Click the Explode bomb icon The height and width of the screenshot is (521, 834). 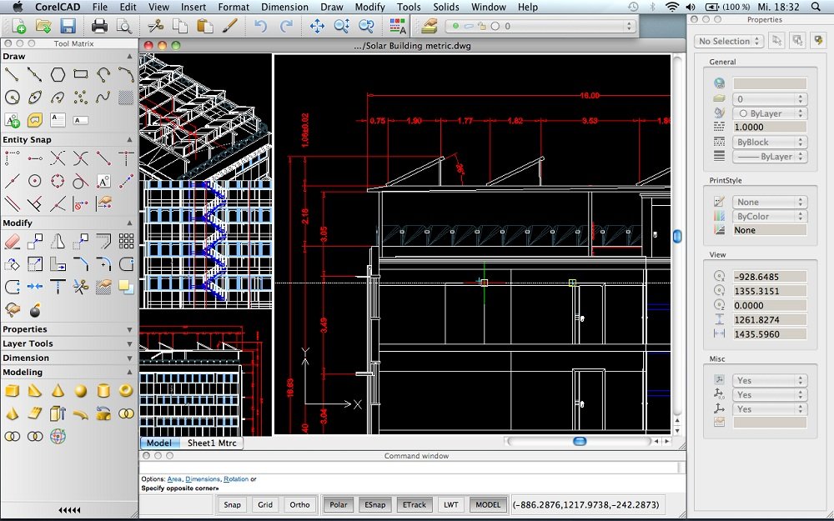tap(35, 310)
